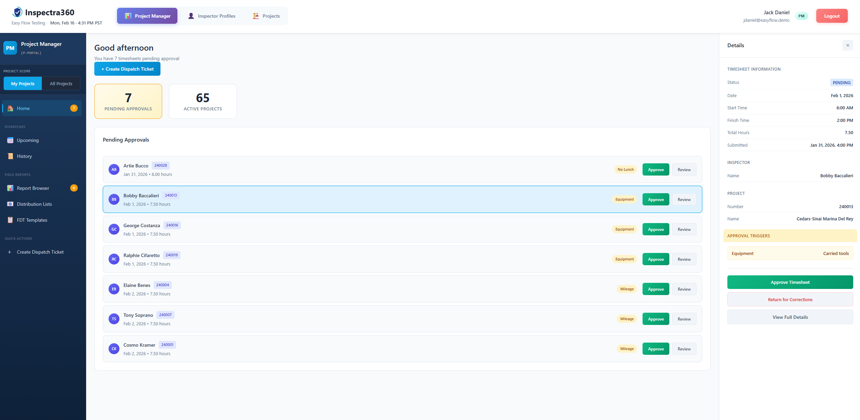Switch project scope to All Projects
This screenshot has width=860, height=420.
tap(61, 83)
